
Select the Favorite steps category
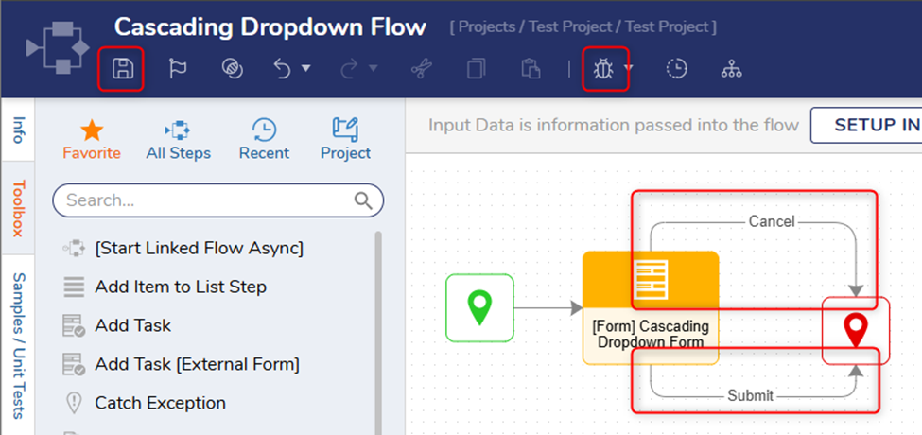(x=92, y=139)
